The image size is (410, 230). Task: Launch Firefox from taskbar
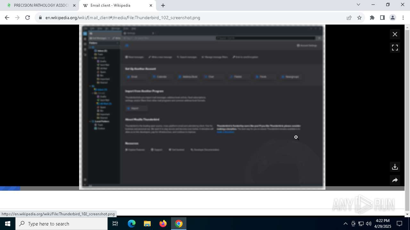tap(163, 224)
